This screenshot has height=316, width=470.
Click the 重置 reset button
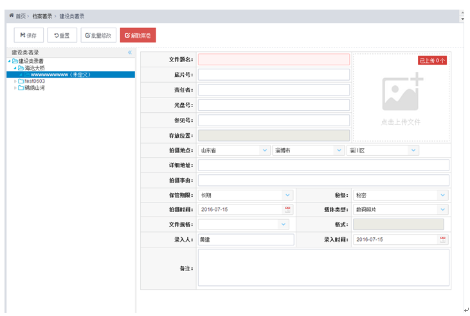62,35
